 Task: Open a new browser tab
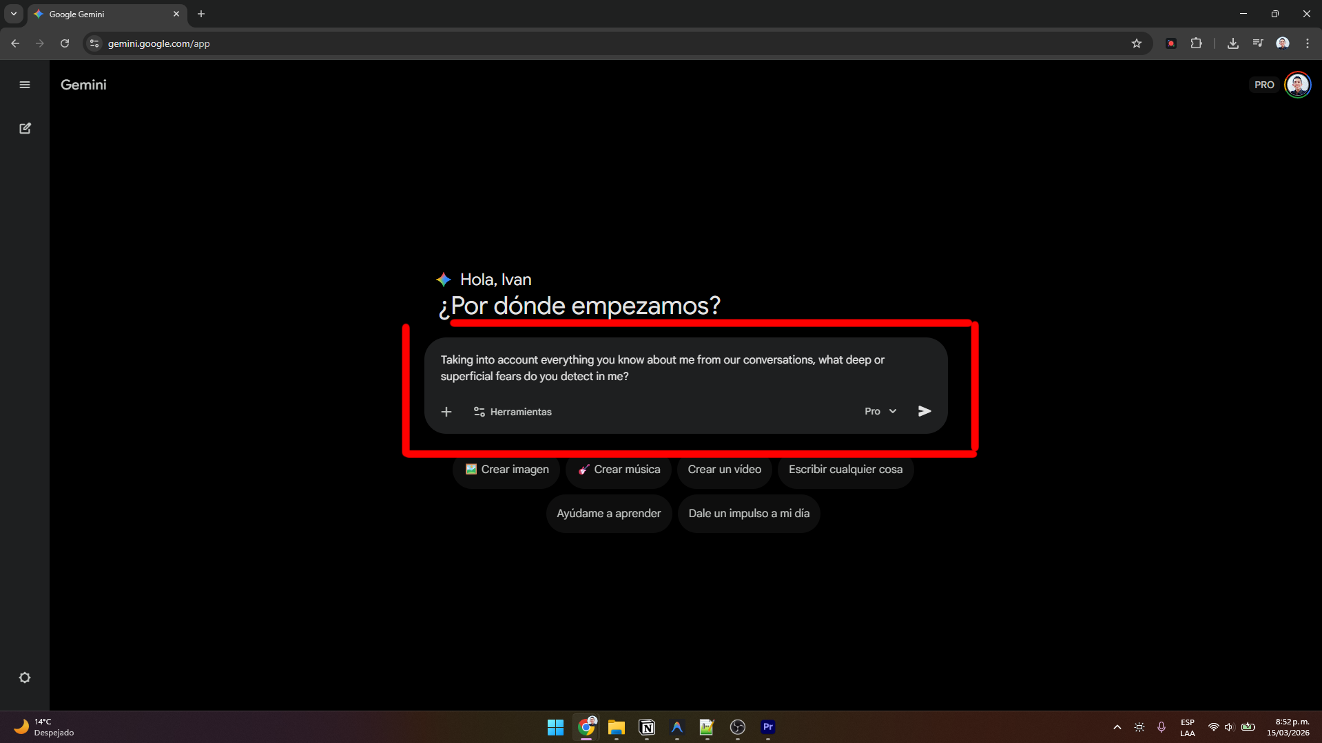(201, 14)
